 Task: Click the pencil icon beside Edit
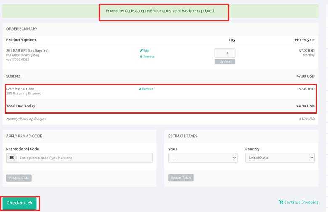click(141, 51)
